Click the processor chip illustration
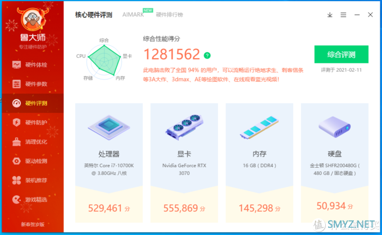The height and width of the screenshot is (235, 382). (x=109, y=127)
